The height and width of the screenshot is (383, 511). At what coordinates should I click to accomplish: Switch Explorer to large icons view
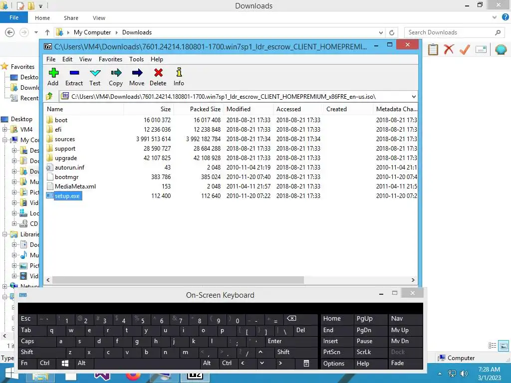point(504,346)
